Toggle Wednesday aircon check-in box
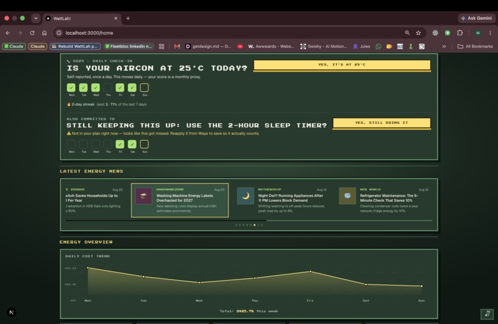 [96, 87]
